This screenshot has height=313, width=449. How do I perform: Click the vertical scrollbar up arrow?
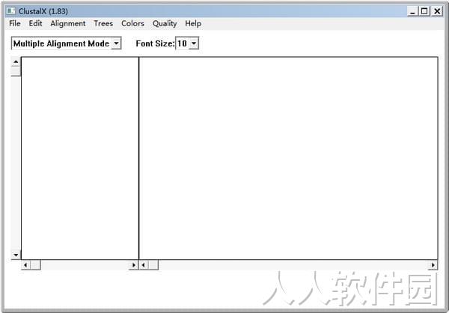16,61
